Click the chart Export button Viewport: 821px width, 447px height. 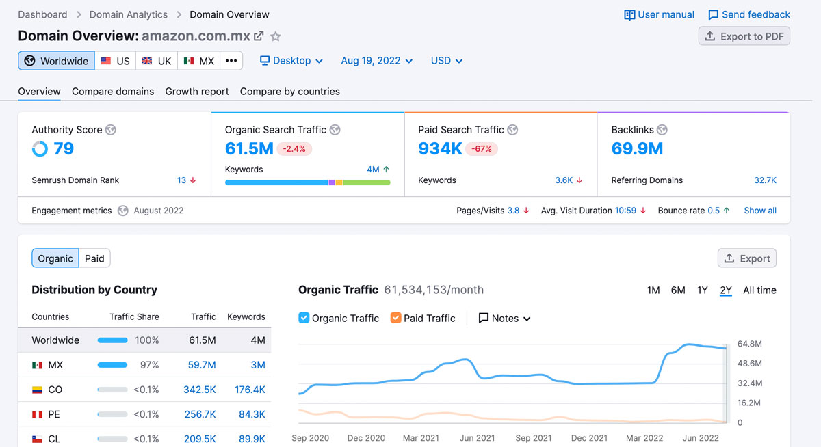point(747,258)
